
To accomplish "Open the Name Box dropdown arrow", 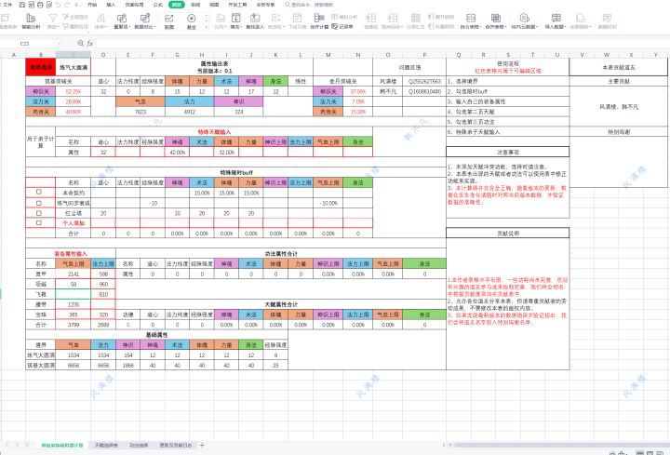I will pos(60,43).
